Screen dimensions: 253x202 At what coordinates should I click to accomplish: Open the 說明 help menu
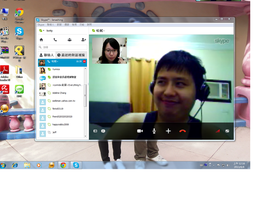[x=89, y=24]
